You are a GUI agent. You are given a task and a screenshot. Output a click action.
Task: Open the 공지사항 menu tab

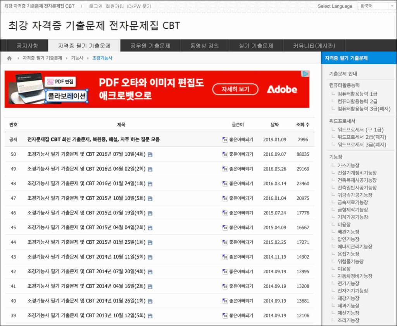pos(27,46)
